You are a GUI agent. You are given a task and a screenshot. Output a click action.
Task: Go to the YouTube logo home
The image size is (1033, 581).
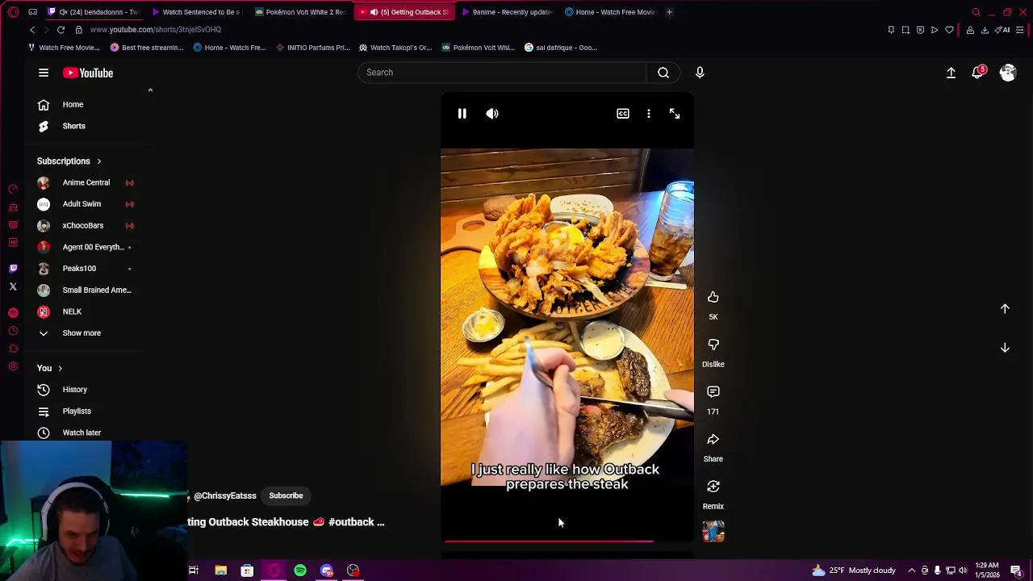(88, 73)
